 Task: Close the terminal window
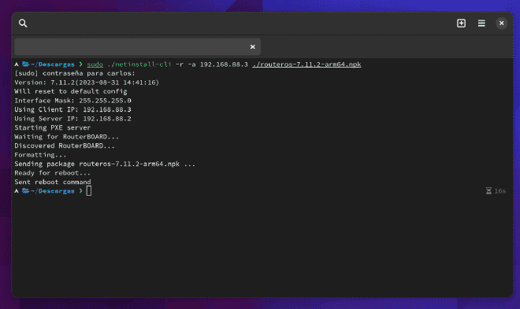(501, 23)
